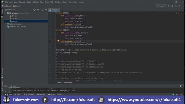The height and width of the screenshot is (104, 185).
Task: Click the addNode() breadcrumb below the editor
Action: (68, 83)
